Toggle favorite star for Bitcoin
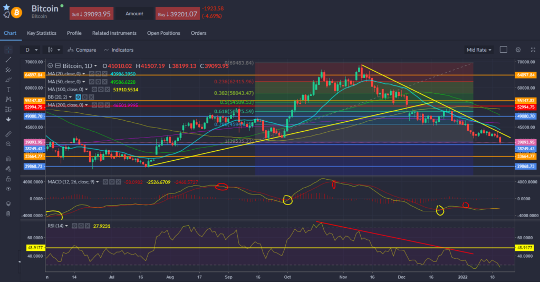The height and width of the screenshot is (282, 540). [7, 6]
